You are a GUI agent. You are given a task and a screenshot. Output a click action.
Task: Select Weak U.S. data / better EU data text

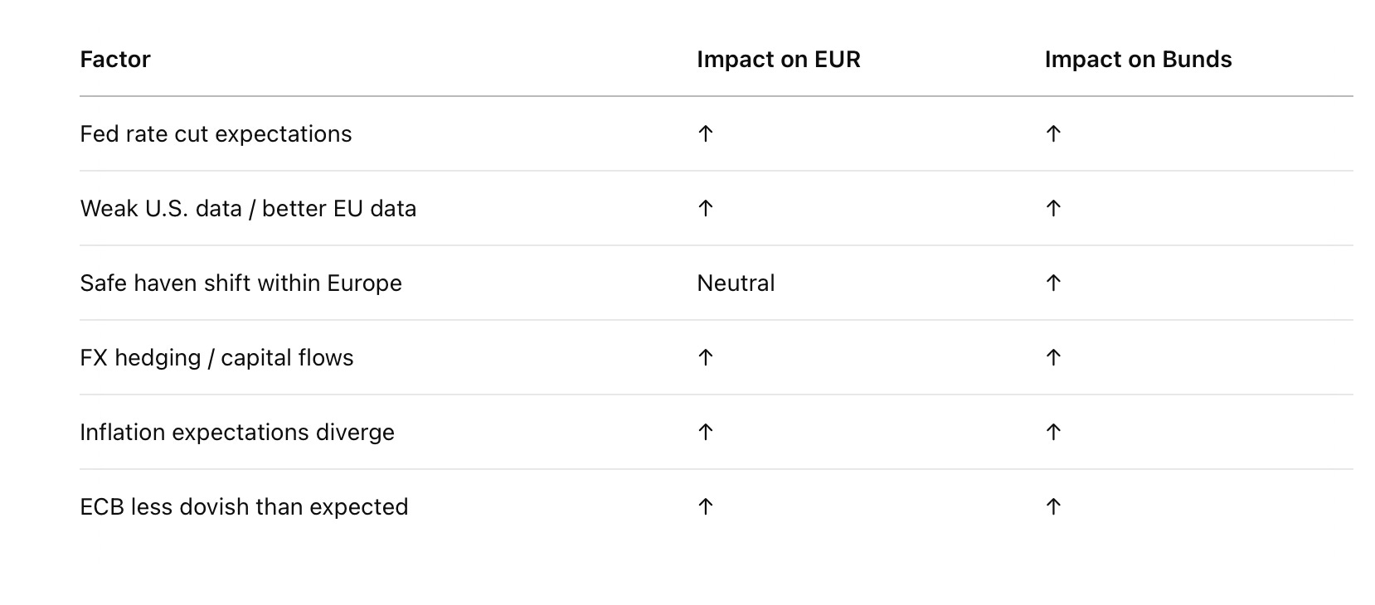point(248,209)
